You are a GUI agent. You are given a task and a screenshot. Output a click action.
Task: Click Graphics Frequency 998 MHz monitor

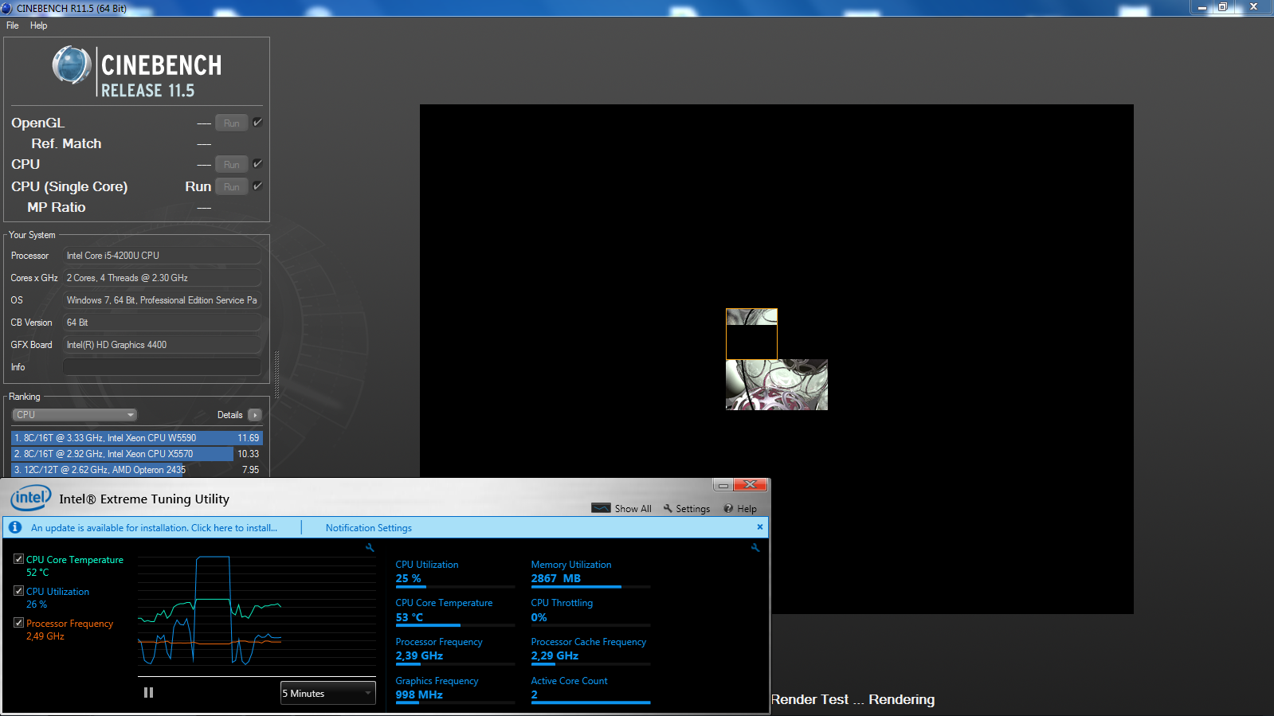click(x=455, y=689)
